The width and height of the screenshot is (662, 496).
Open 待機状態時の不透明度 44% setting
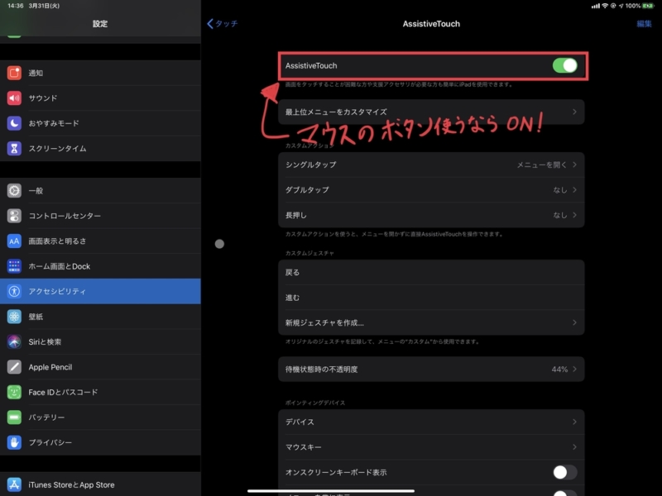pos(431,369)
